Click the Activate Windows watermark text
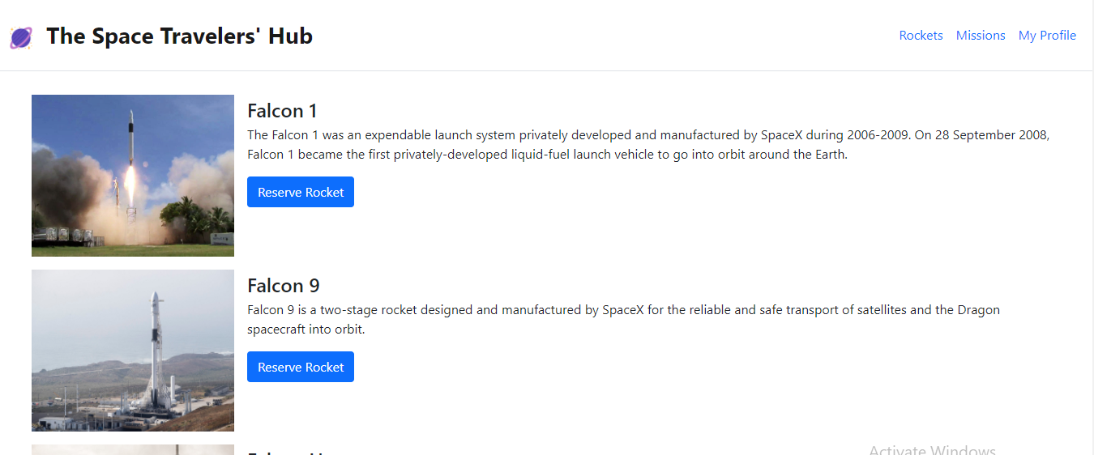This screenshot has width=1094, height=455. click(x=932, y=450)
